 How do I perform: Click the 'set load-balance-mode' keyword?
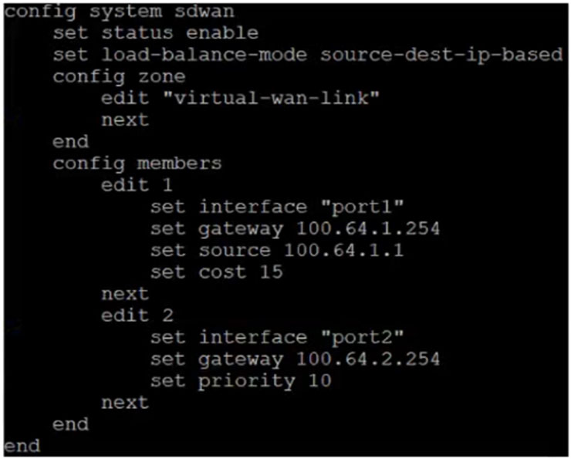pyautogui.click(x=181, y=55)
